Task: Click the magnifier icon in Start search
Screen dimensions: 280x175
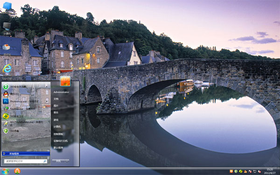Action: tap(45, 161)
